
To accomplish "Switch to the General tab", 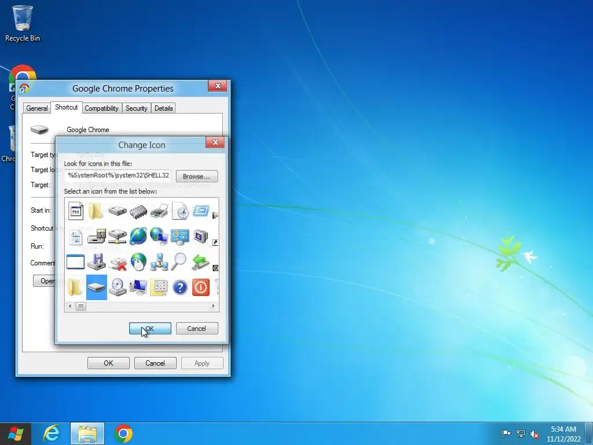I will coord(36,108).
